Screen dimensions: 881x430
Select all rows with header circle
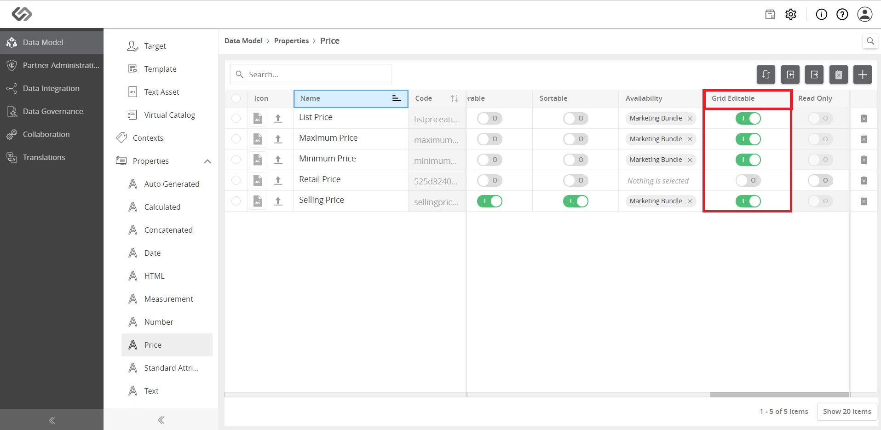[x=236, y=98]
